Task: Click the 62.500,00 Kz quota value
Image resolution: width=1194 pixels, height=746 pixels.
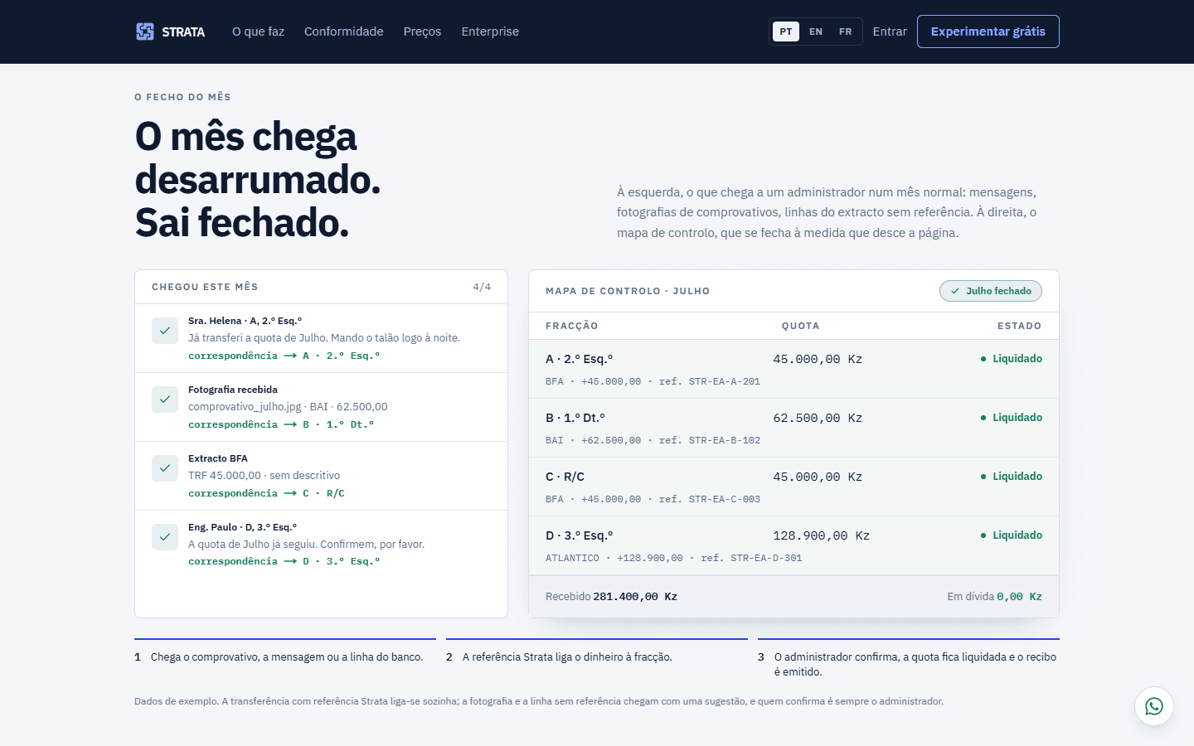Action: point(818,418)
